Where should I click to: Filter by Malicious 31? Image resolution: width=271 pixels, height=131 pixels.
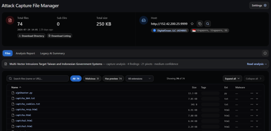92,79
